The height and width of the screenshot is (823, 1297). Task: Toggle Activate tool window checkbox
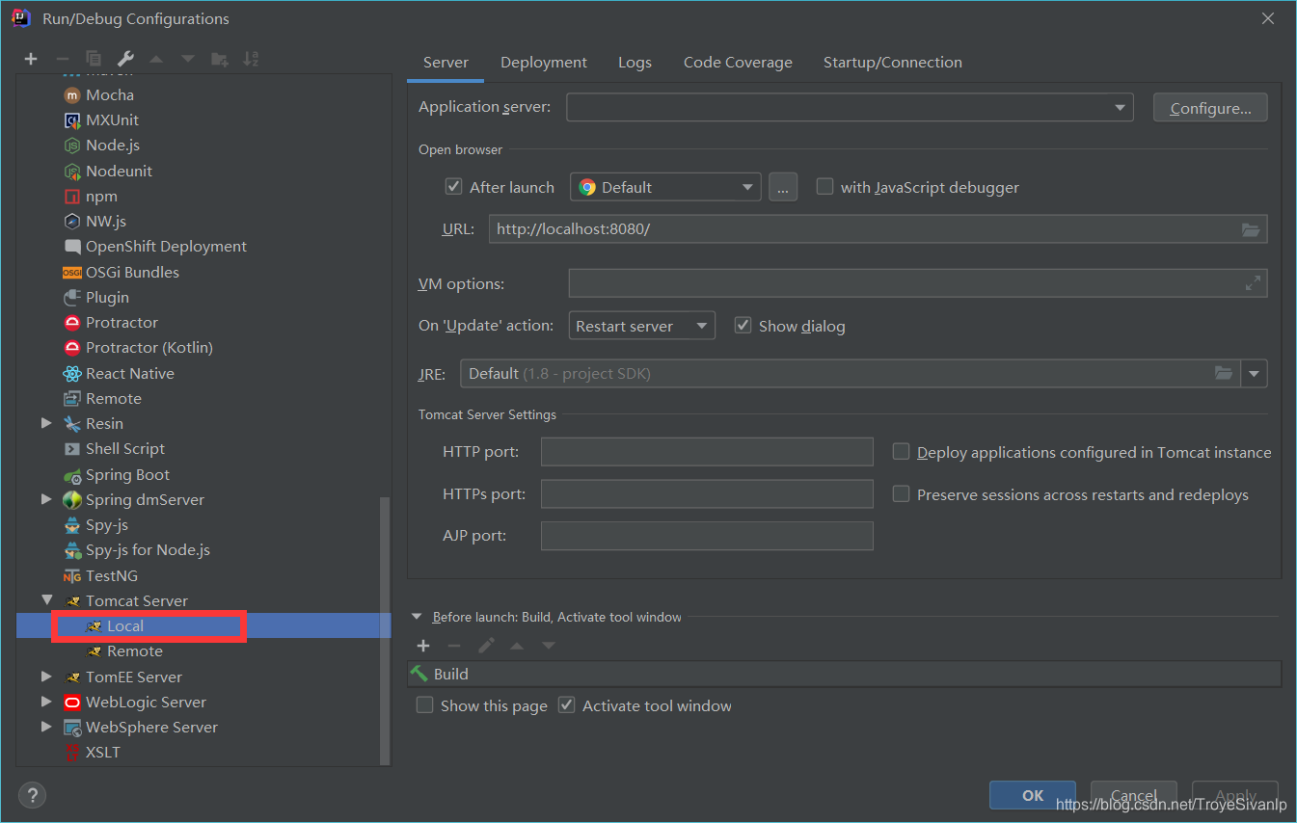(x=567, y=705)
